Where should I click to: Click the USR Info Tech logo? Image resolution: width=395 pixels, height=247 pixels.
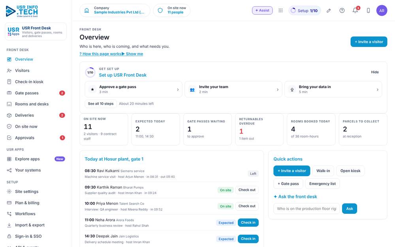pyautogui.click(x=22, y=11)
